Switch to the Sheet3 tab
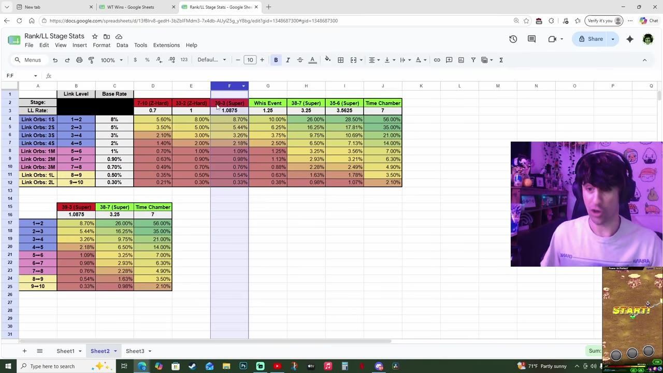The image size is (663, 373). coord(135,351)
